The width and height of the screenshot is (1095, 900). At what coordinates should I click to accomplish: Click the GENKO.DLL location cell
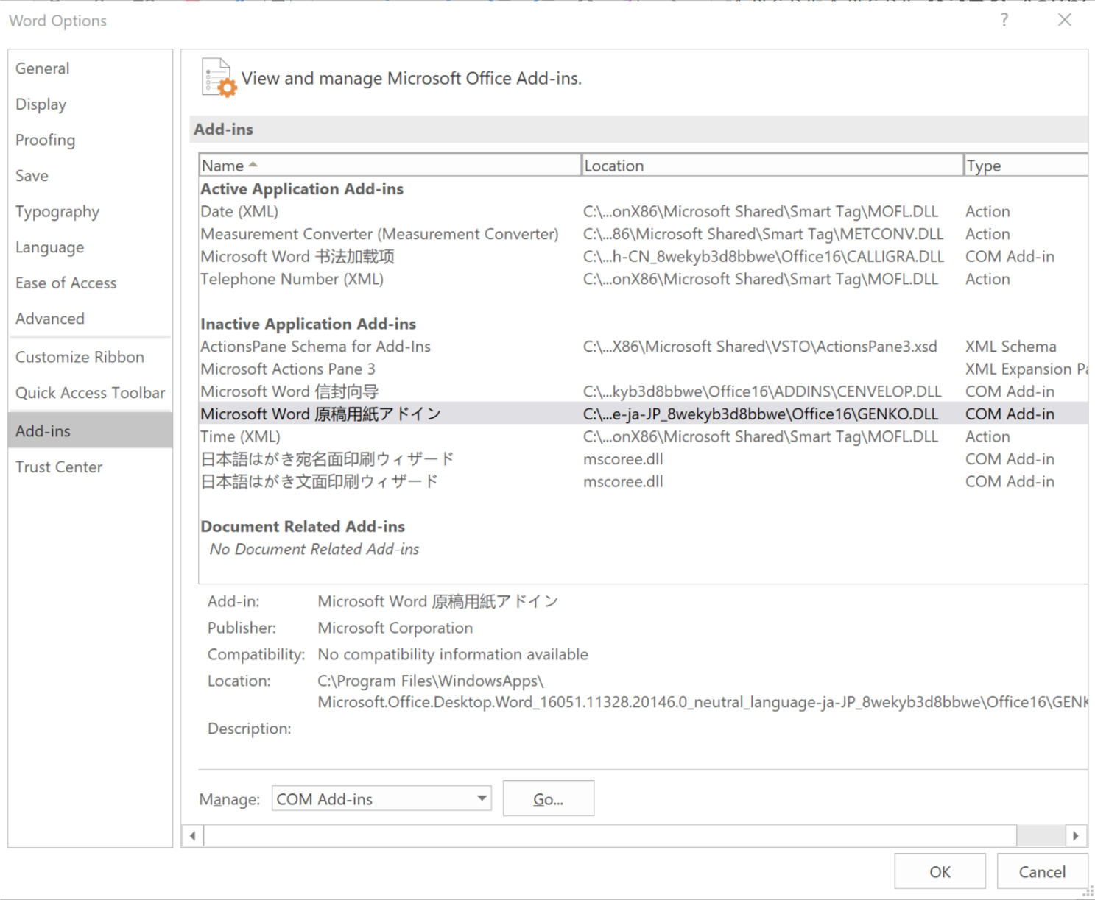pyautogui.click(x=761, y=414)
